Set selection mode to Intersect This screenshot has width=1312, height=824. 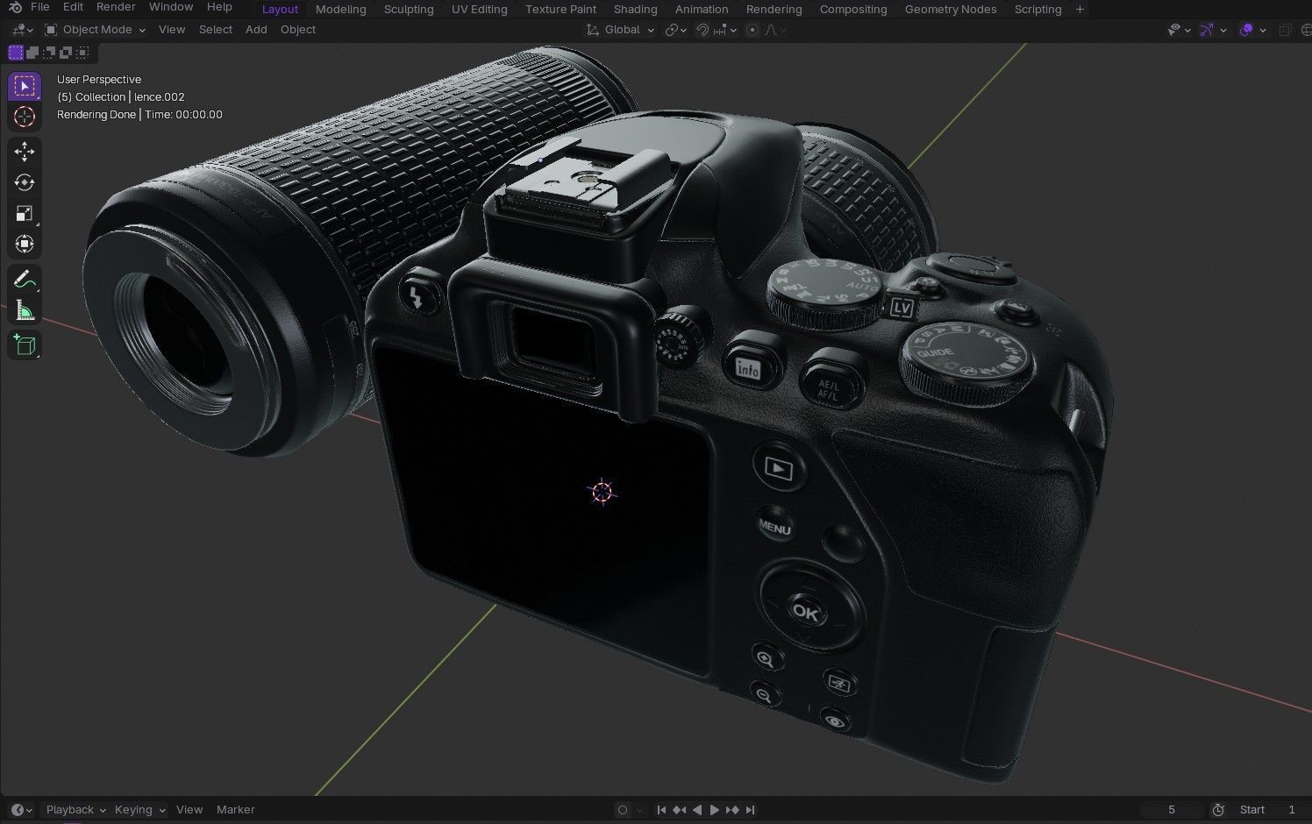pos(82,53)
